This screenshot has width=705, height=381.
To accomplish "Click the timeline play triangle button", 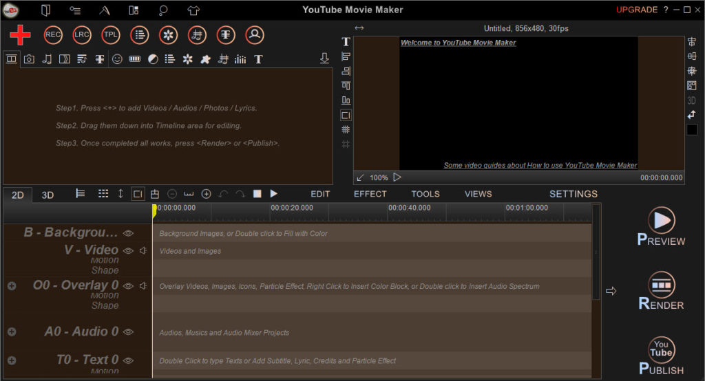I will coord(273,194).
